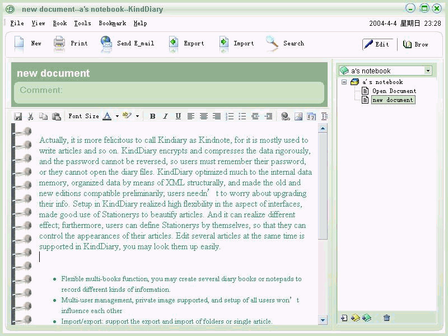Click editor scrollbar down arrow
This screenshot has width=448, height=336.
323,320
